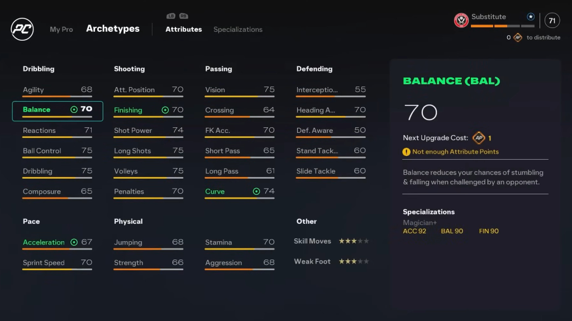
Task: Click the yellow warning icon for Attribute Points
Action: [x=407, y=152]
